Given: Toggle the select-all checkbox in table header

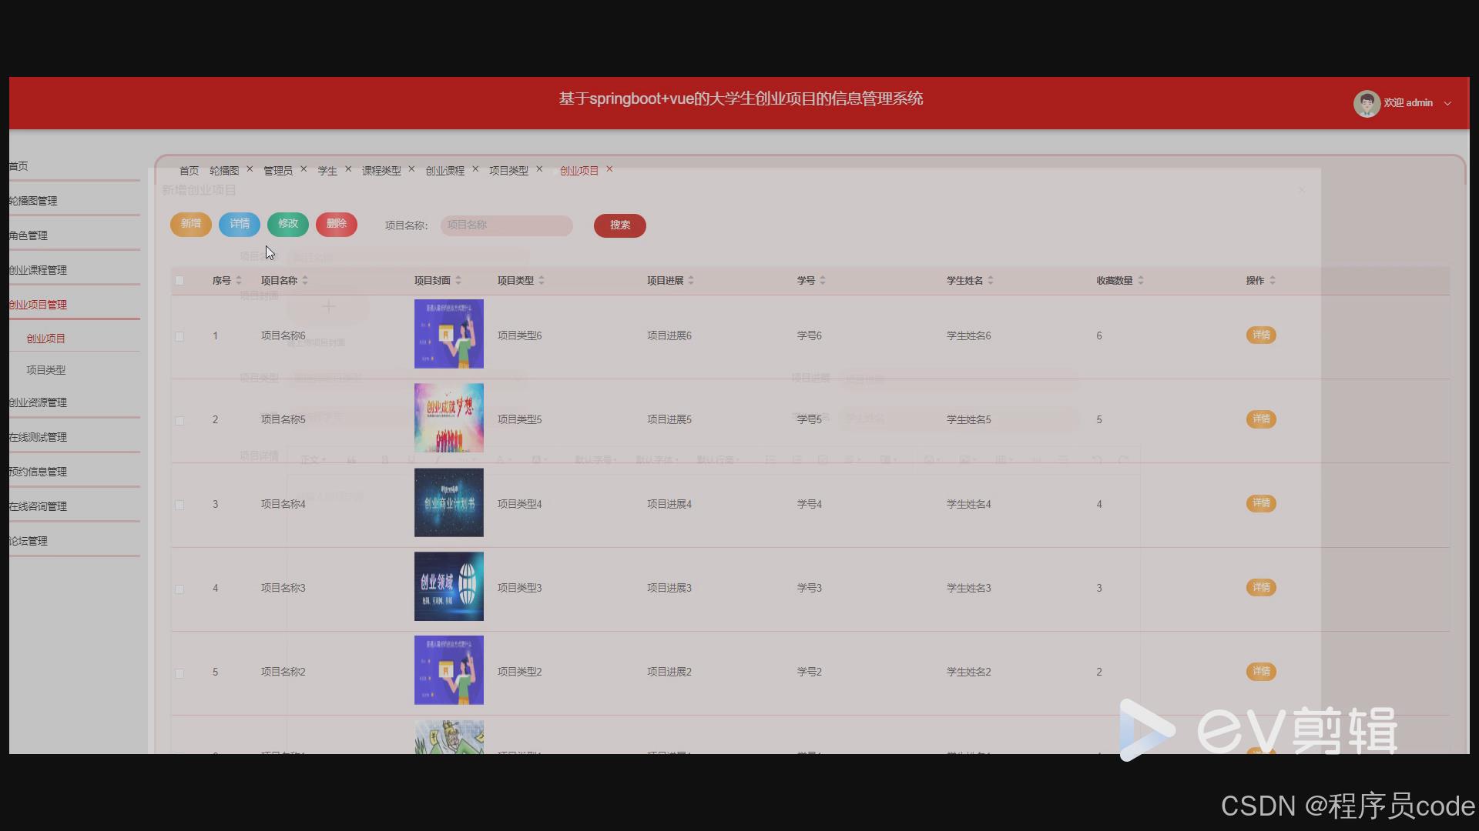Looking at the screenshot, I should 179,280.
